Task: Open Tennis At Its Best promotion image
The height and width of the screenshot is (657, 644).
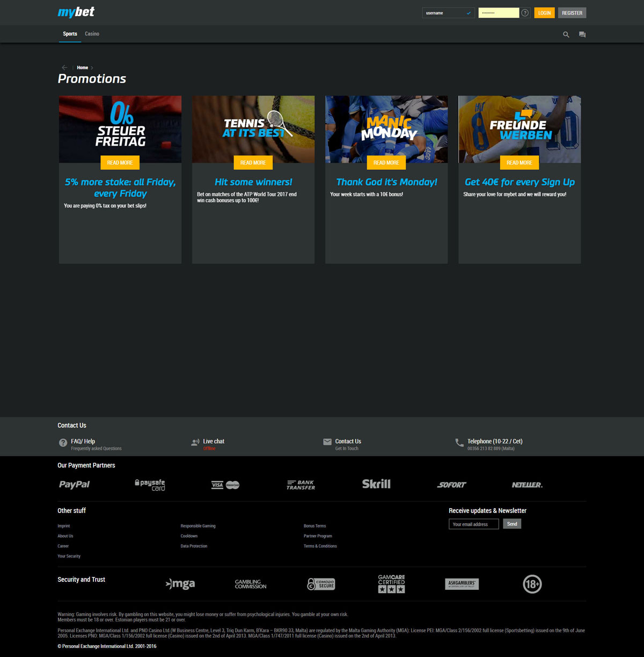Action: coord(253,129)
